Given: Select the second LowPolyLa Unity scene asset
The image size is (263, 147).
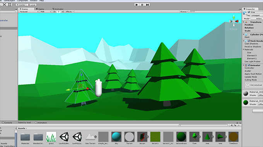Looking at the screenshot, I should [x=77, y=138].
